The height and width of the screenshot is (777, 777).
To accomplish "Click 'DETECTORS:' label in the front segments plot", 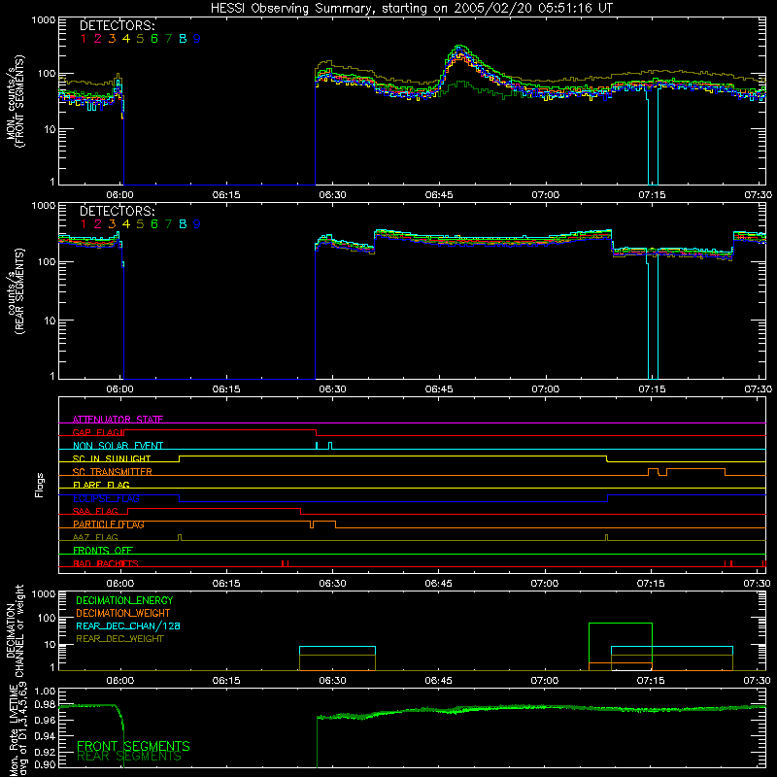I will [118, 26].
